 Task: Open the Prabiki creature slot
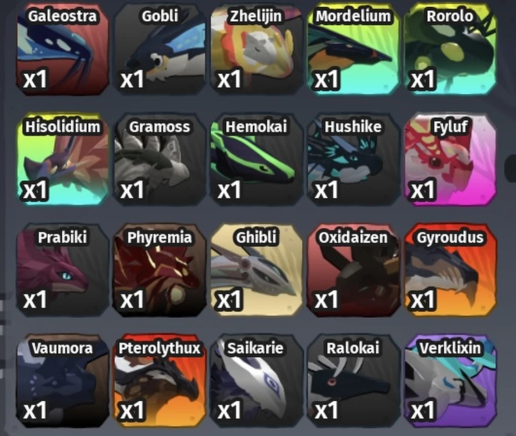pyautogui.click(x=62, y=271)
